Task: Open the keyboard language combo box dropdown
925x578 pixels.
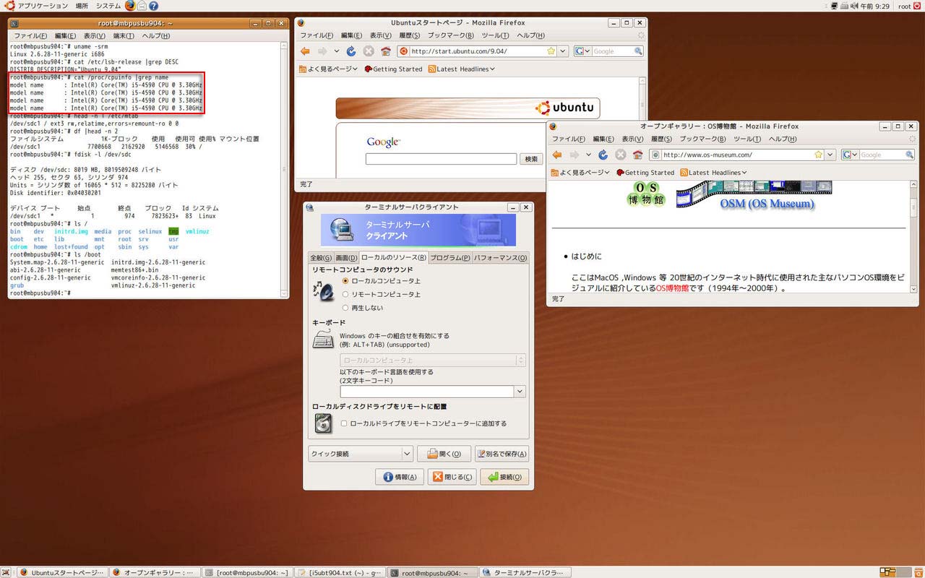Action: [x=520, y=392]
